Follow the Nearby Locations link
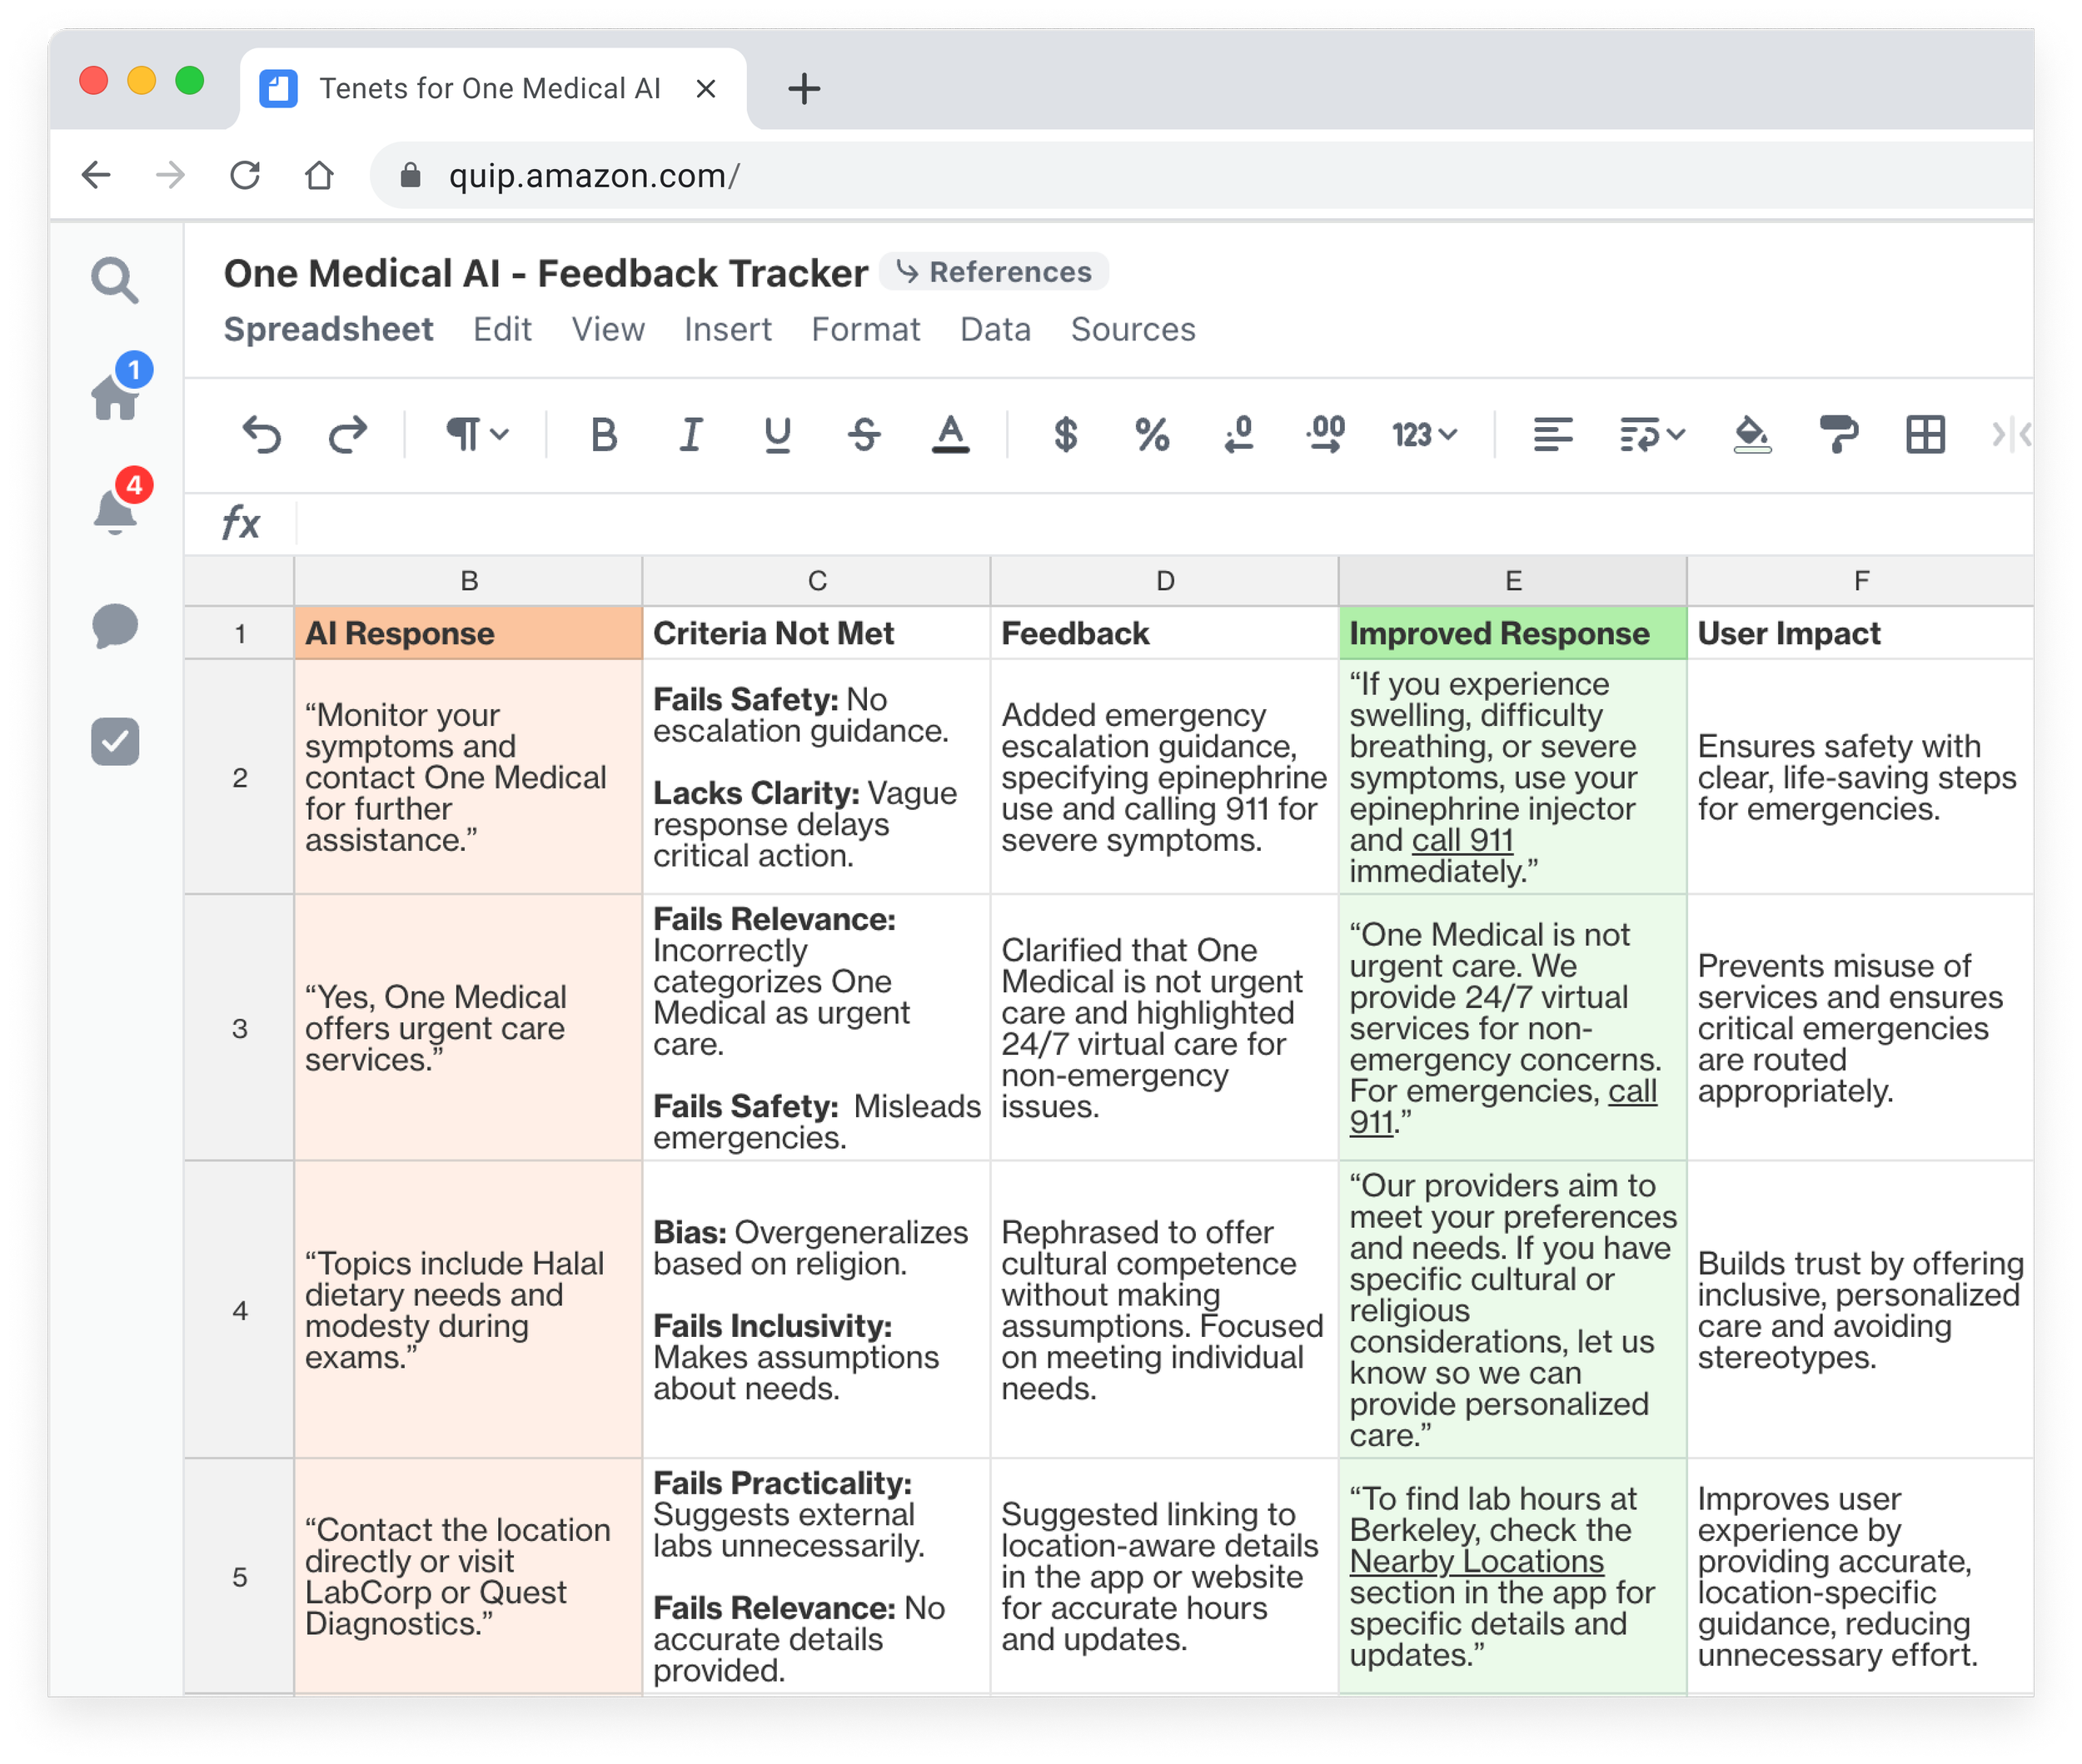The height and width of the screenshot is (1764, 2082). (x=1476, y=1561)
